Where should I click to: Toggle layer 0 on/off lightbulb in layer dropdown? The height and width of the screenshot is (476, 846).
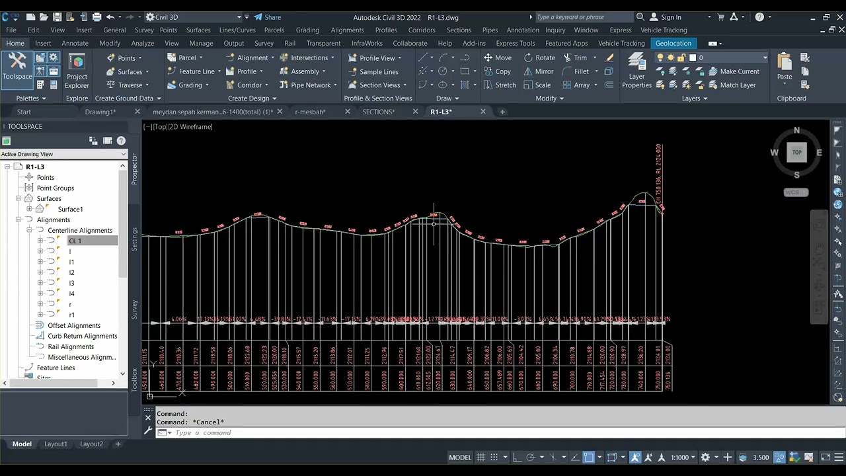click(x=660, y=58)
